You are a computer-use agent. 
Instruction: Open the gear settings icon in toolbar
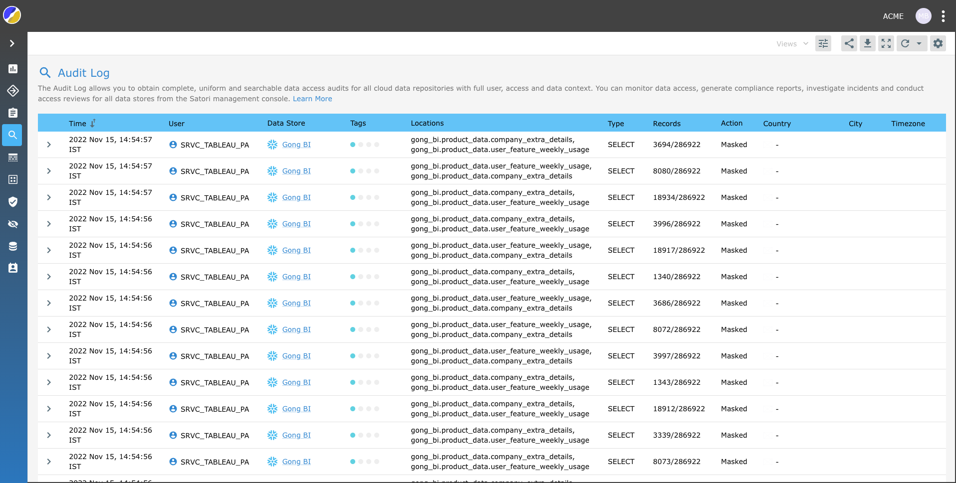coord(938,43)
